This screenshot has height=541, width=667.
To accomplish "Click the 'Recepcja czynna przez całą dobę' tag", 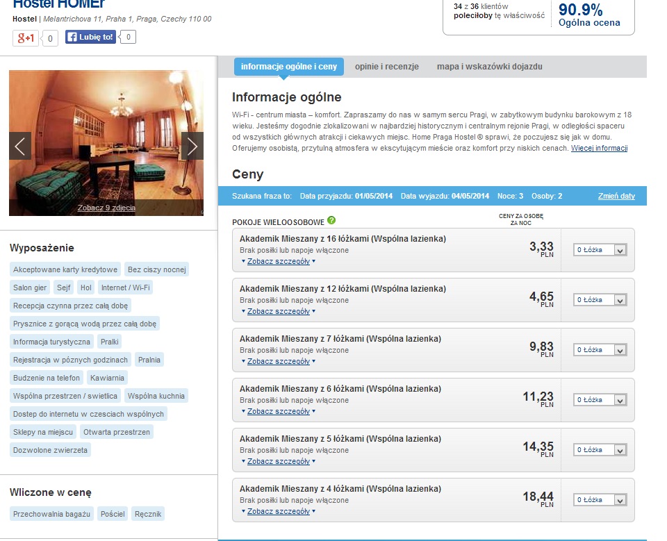I will [71, 306].
